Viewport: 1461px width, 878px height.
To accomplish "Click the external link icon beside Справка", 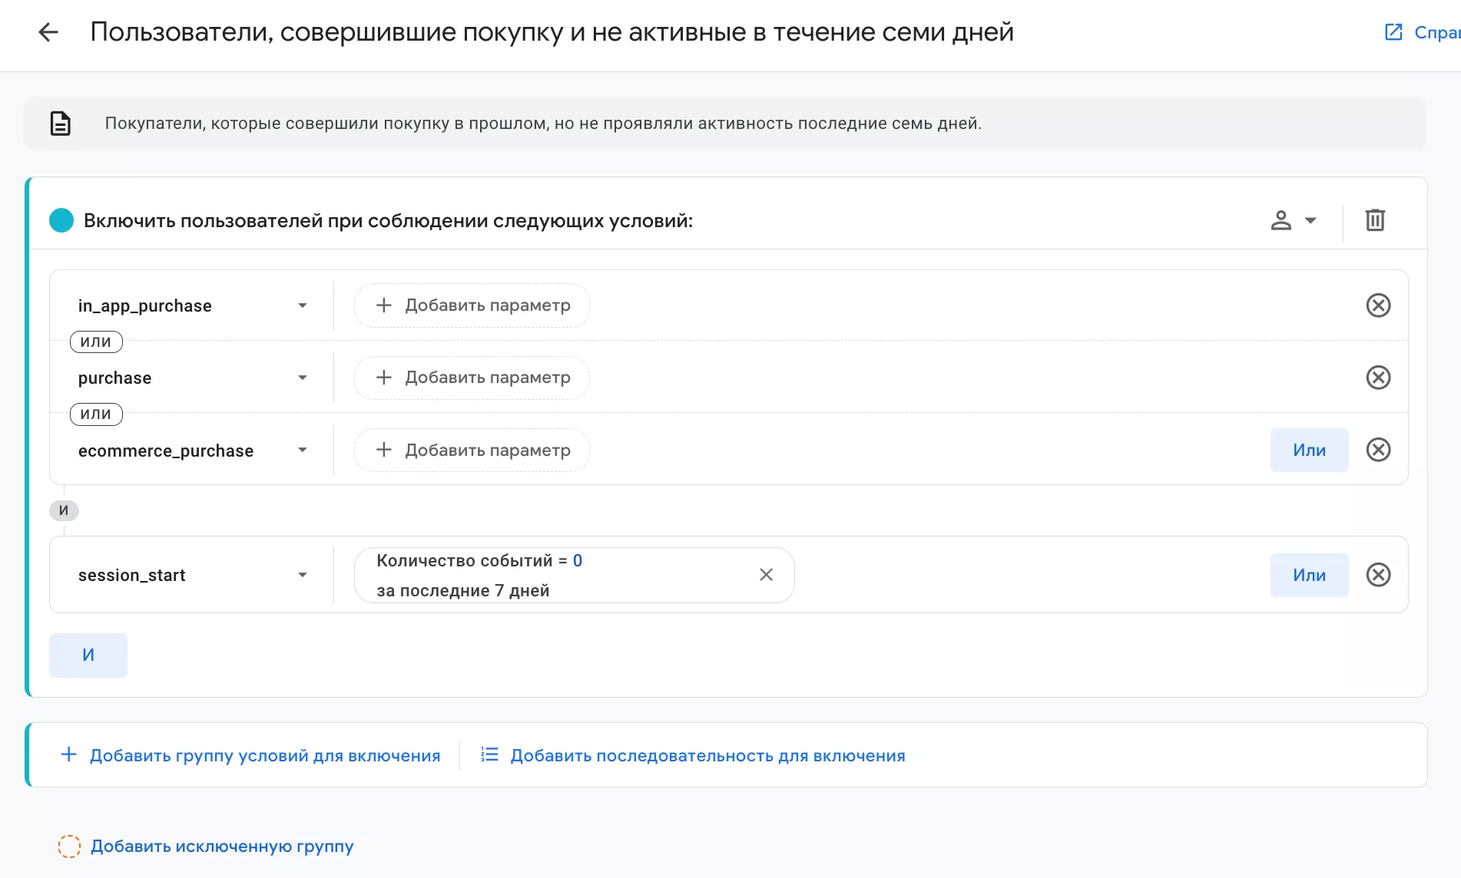I will coord(1392,31).
